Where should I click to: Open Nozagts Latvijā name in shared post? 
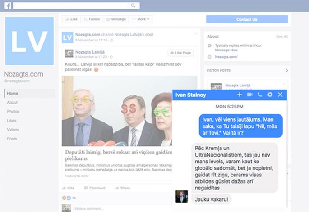click(x=90, y=52)
